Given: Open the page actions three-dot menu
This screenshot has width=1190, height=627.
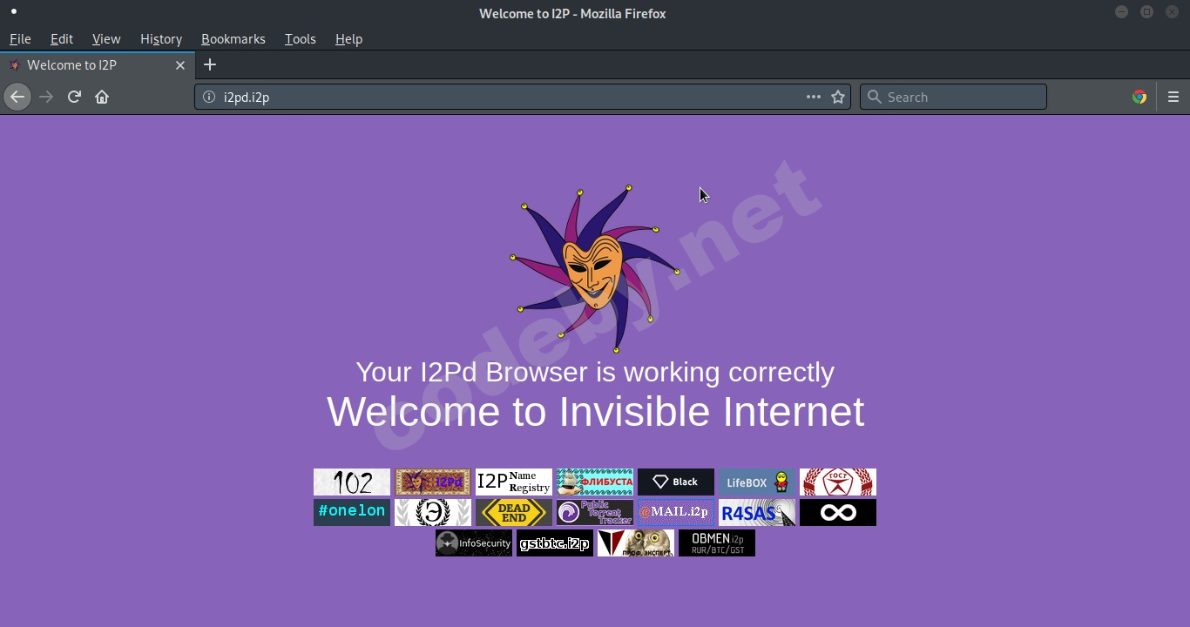Looking at the screenshot, I should point(814,97).
